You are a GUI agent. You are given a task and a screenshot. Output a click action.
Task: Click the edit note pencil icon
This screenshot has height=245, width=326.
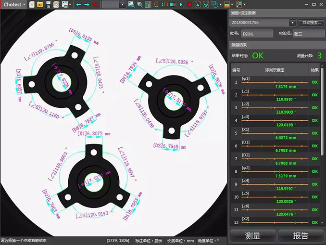(x=56, y=4)
